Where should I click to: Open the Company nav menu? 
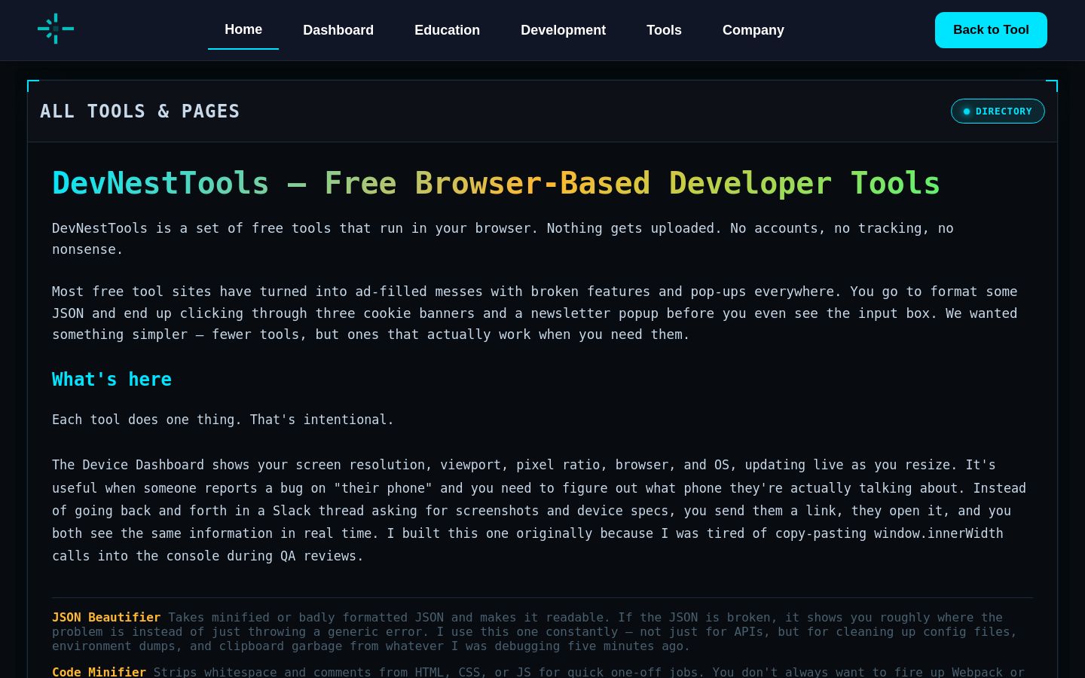753,30
